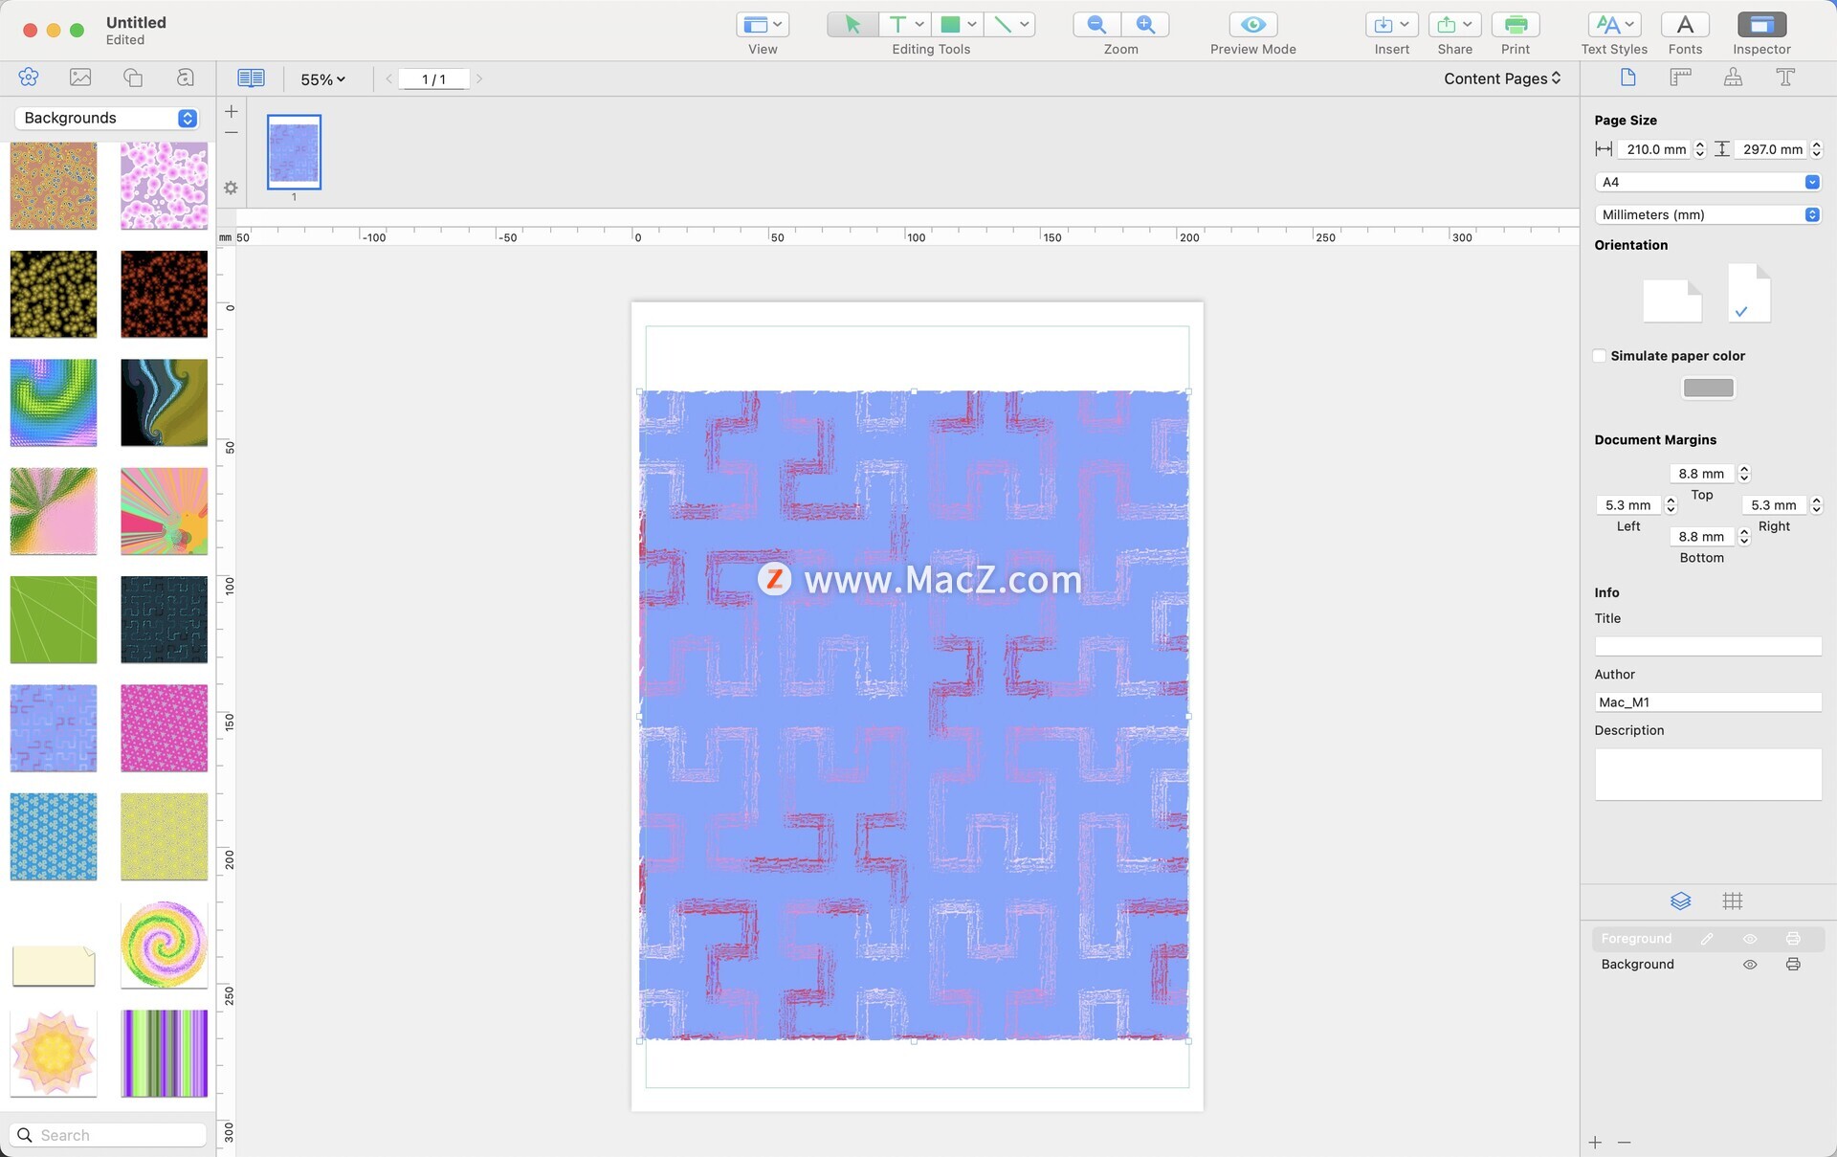This screenshot has width=1837, height=1157.
Task: Toggle Background layer visibility eye
Action: point(1750,965)
